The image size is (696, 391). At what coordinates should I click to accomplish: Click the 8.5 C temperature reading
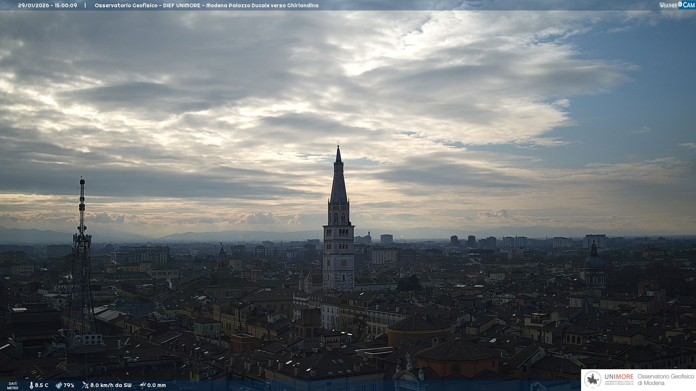click(x=41, y=386)
